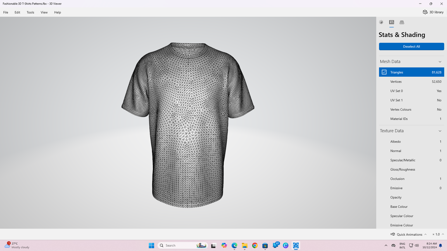This screenshot has width=447, height=251.
Task: Open the Grid & Views tab icon
Action: [x=402, y=22]
